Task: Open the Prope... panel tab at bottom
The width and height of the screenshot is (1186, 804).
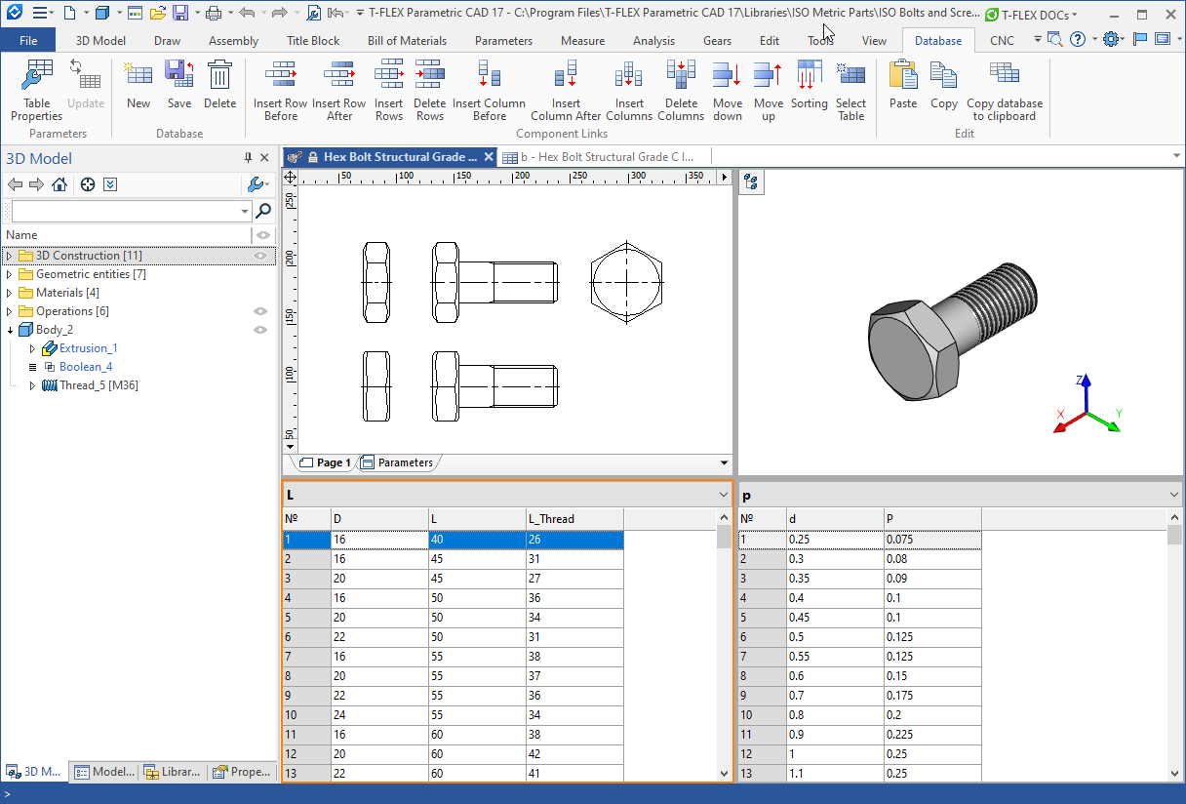Action: coord(242,772)
